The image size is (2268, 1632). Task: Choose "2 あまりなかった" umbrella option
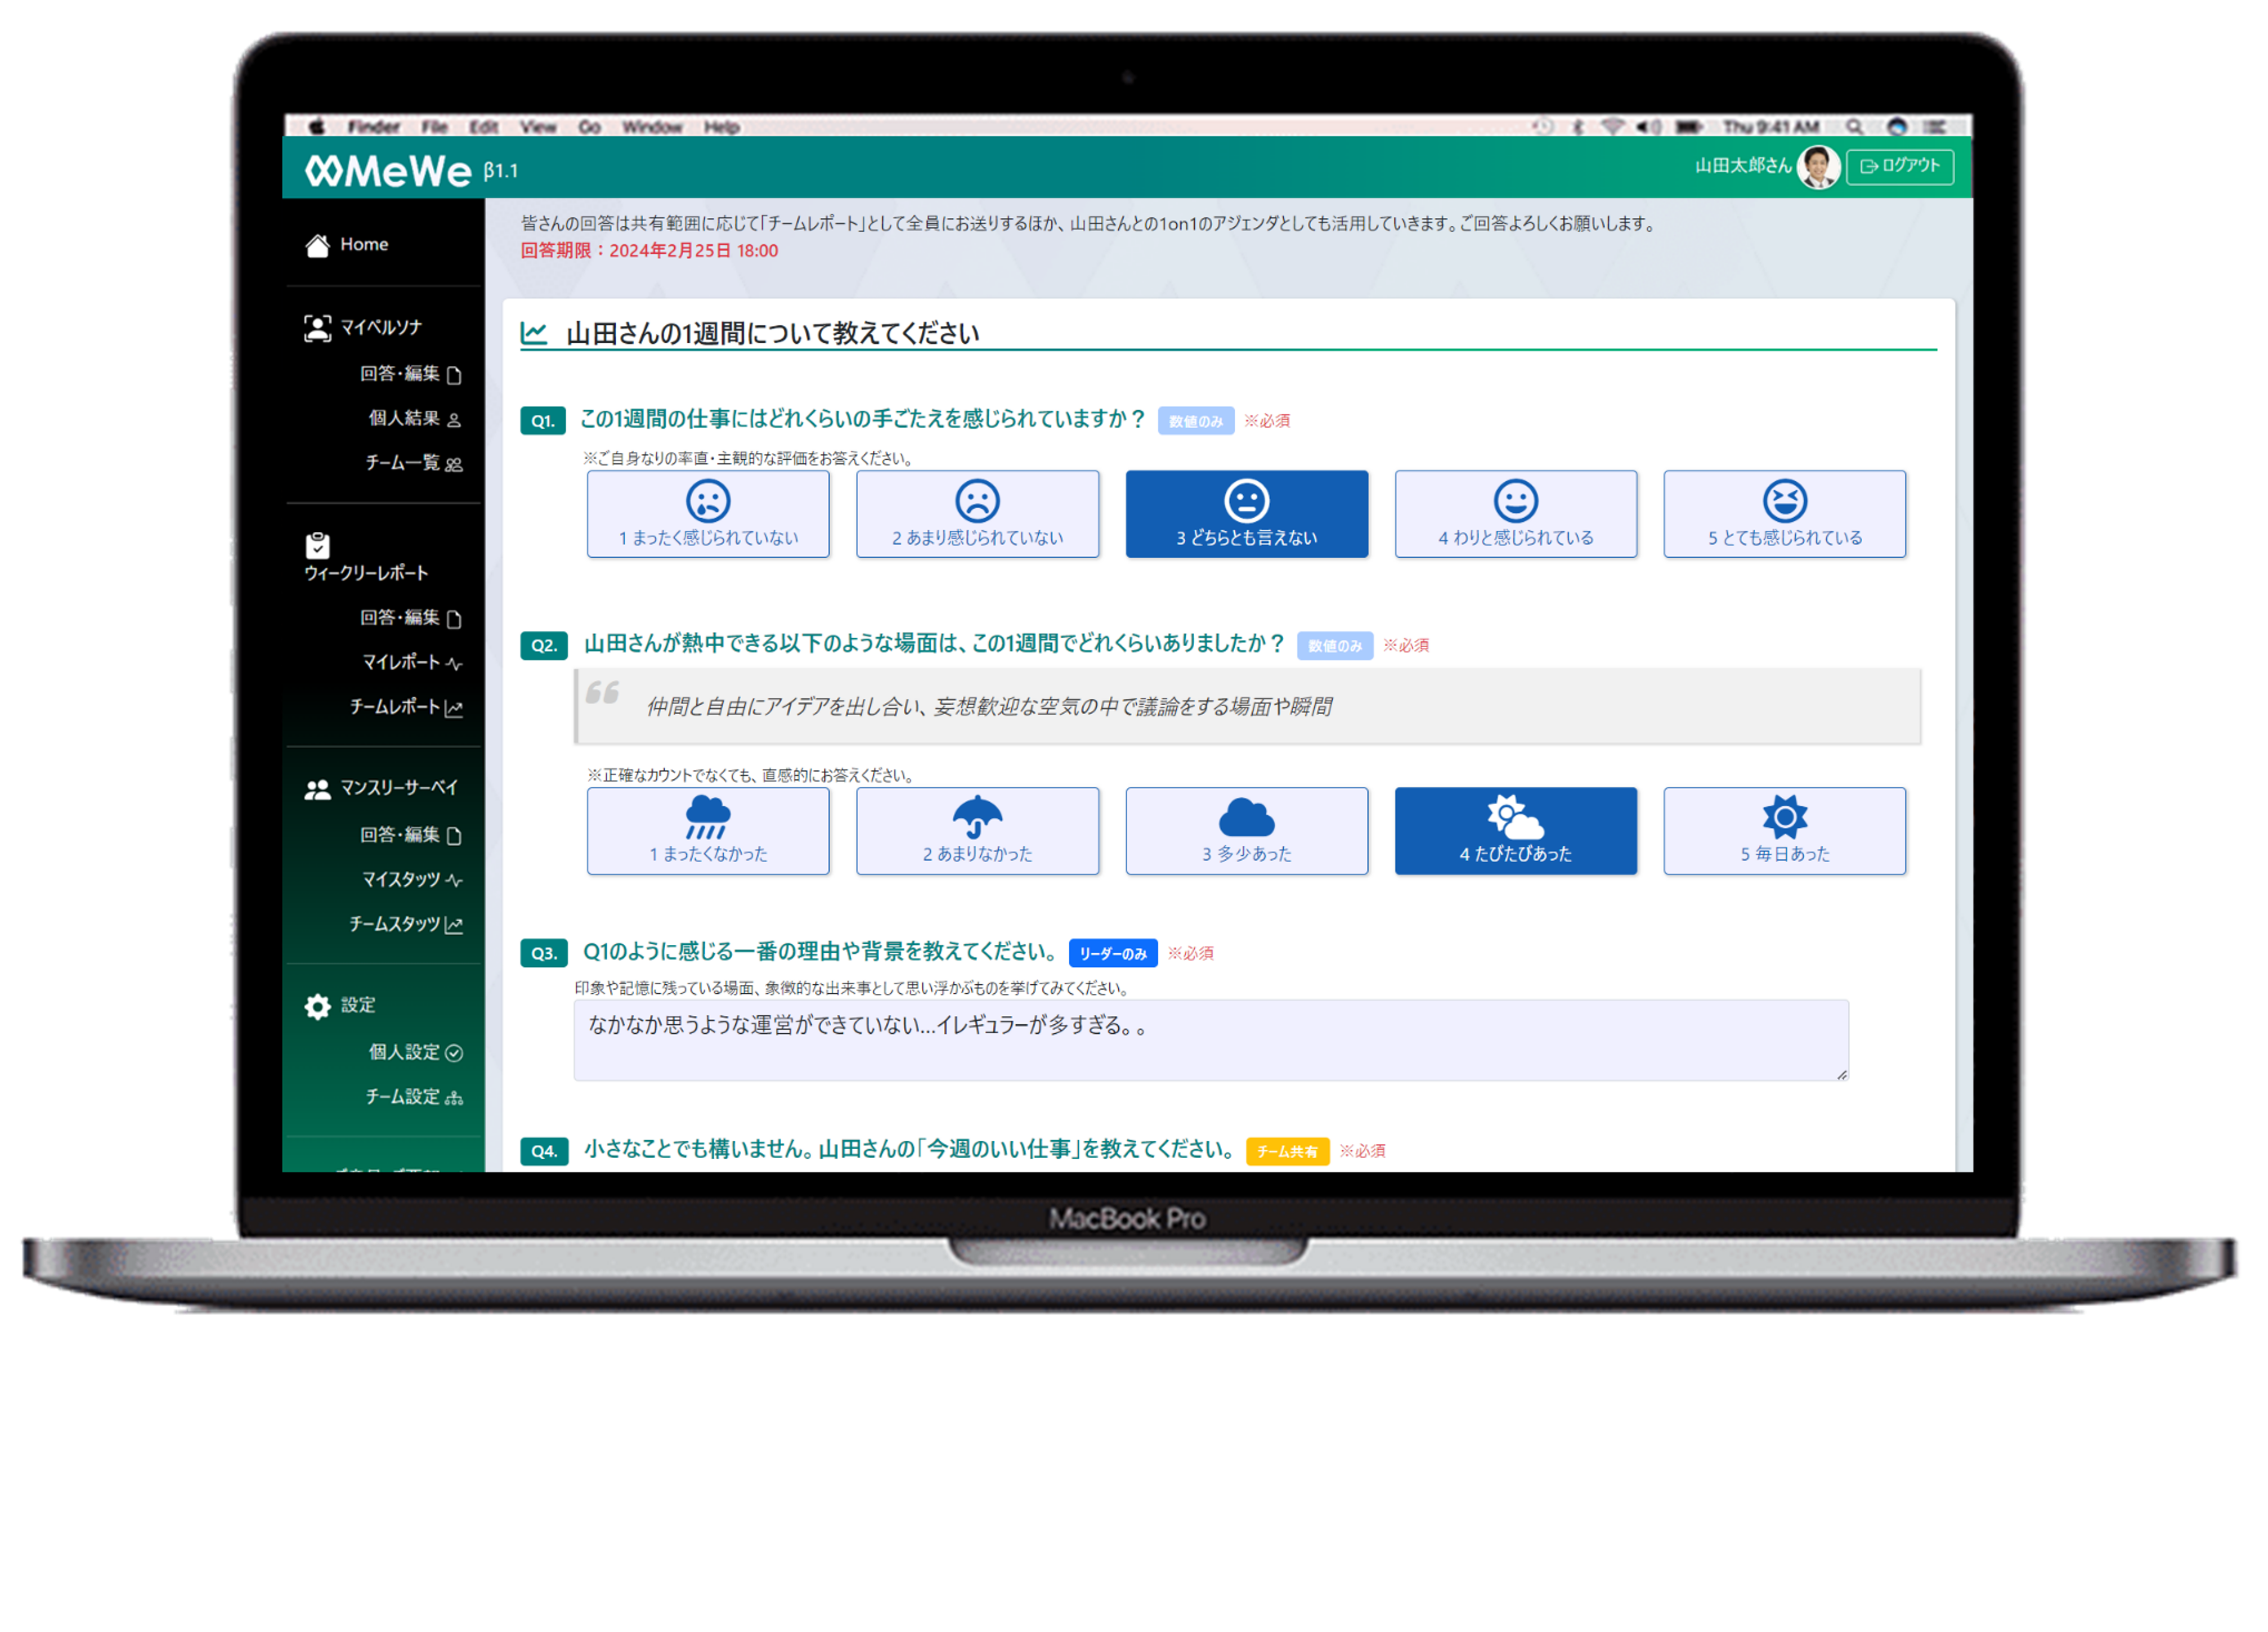click(x=977, y=831)
